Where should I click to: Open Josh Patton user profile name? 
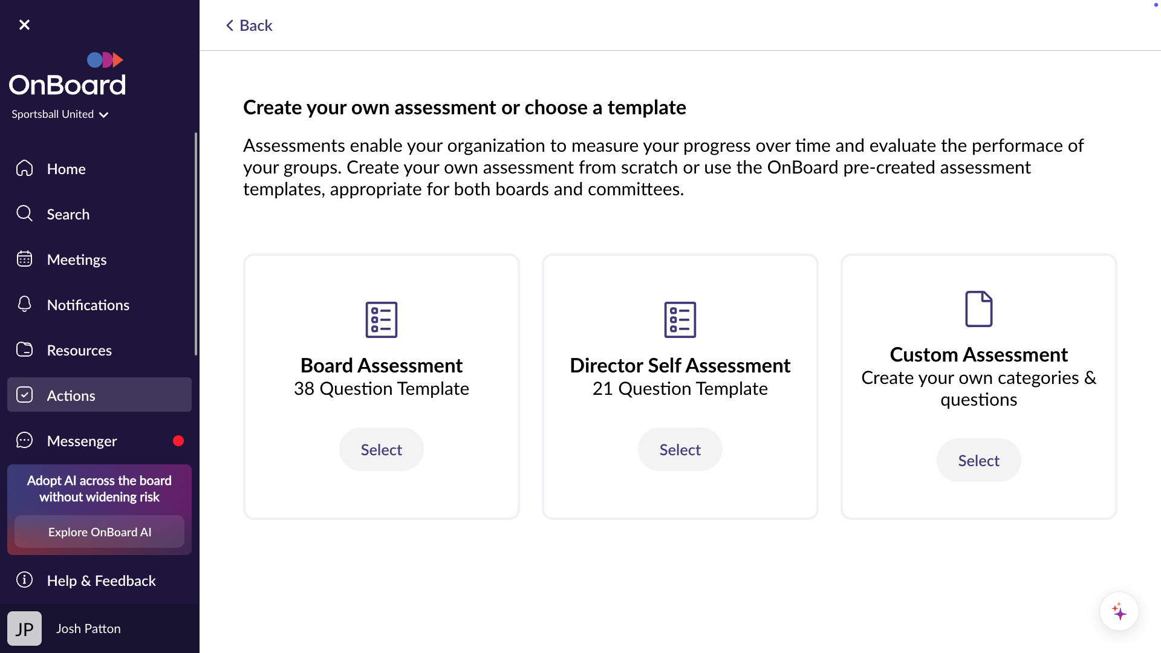coord(88,629)
